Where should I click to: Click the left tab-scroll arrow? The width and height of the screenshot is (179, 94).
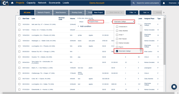pos(18,12)
